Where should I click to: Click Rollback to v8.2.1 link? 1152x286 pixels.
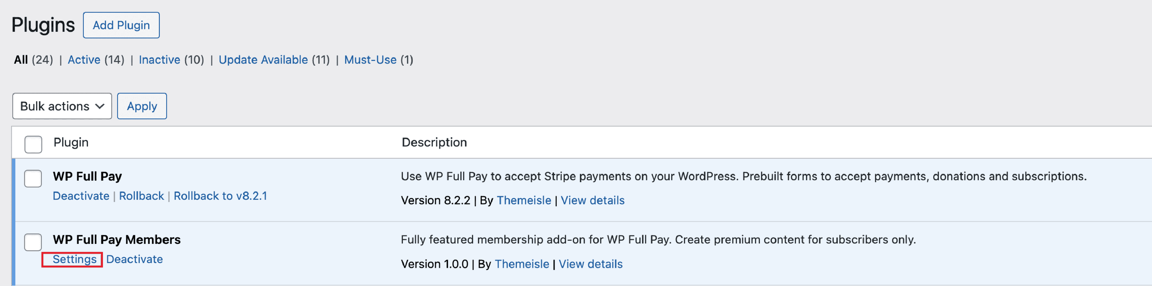(x=220, y=196)
